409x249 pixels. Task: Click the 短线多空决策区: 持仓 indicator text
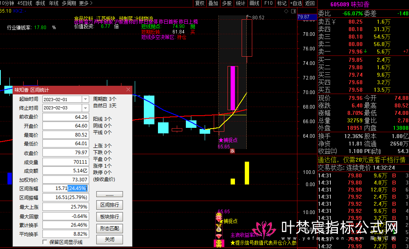click(x=164, y=37)
